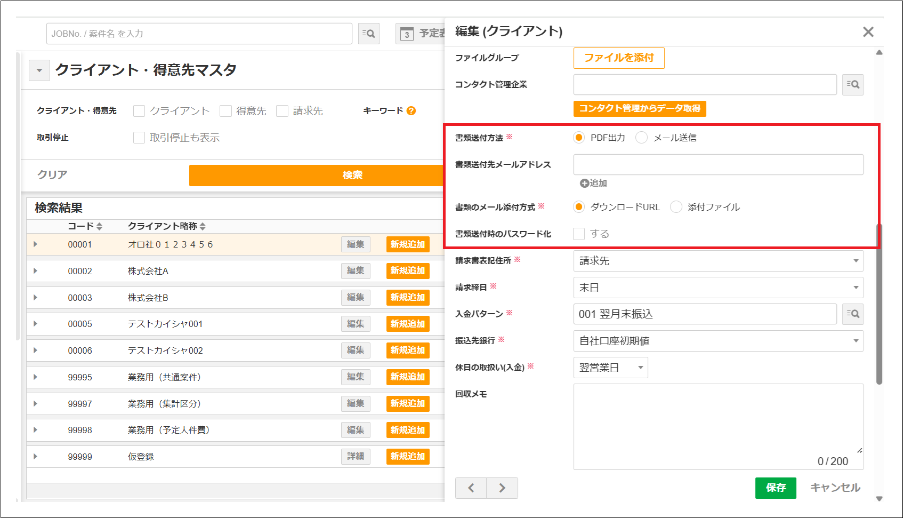Save the client with the 保存 button
The width and height of the screenshot is (904, 518).
click(776, 488)
